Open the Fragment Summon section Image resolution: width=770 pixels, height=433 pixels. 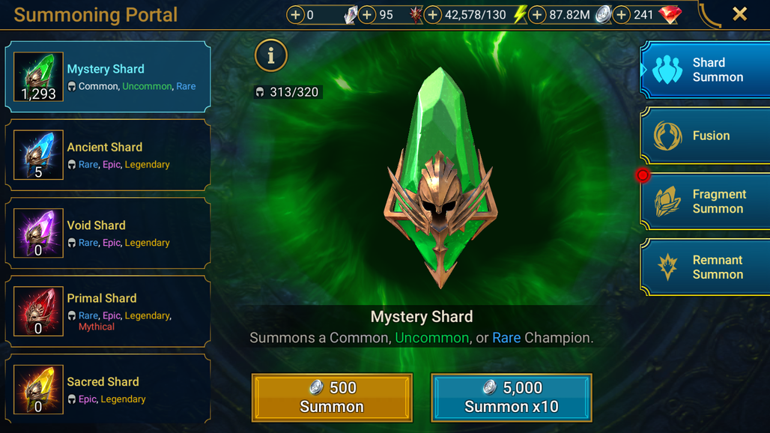click(706, 202)
